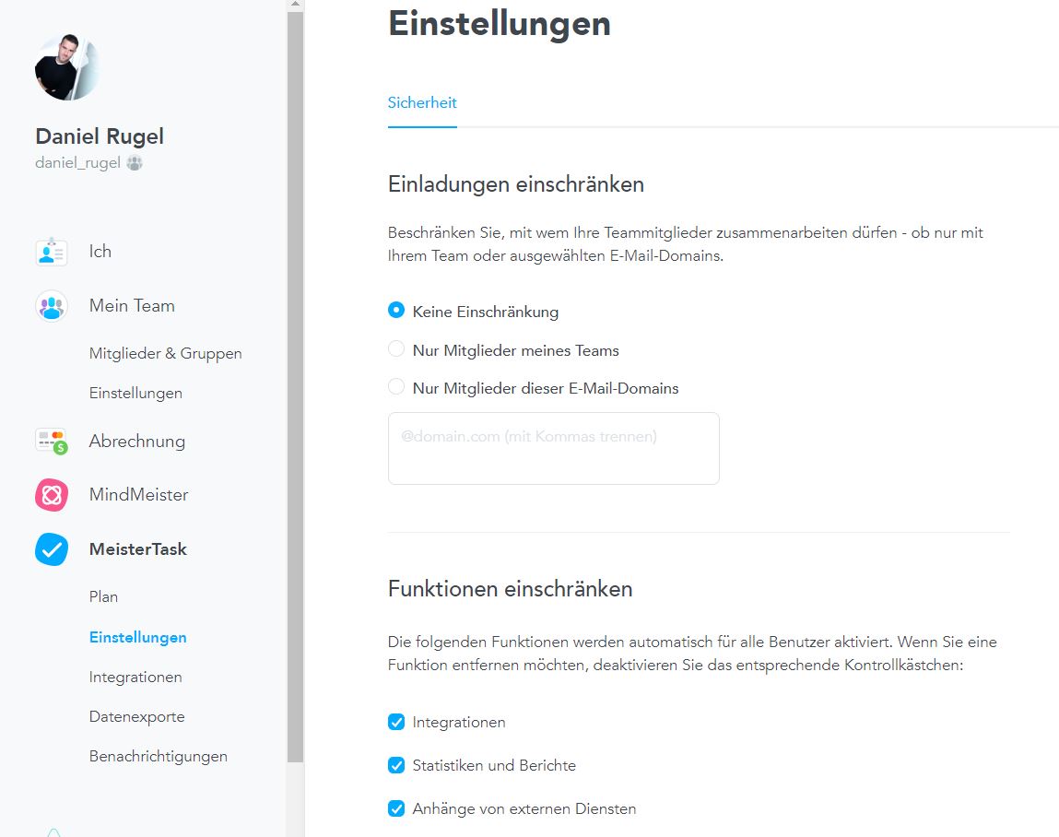Click the email domains input field
Image resolution: width=1059 pixels, height=837 pixels.
553,448
